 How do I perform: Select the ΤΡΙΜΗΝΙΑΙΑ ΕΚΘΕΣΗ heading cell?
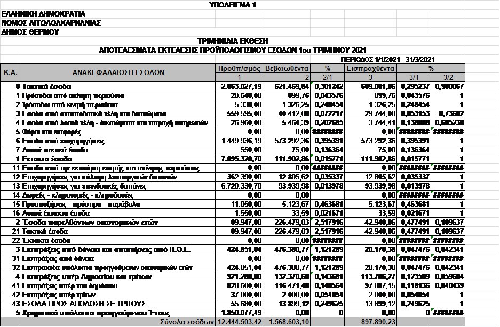[232, 41]
